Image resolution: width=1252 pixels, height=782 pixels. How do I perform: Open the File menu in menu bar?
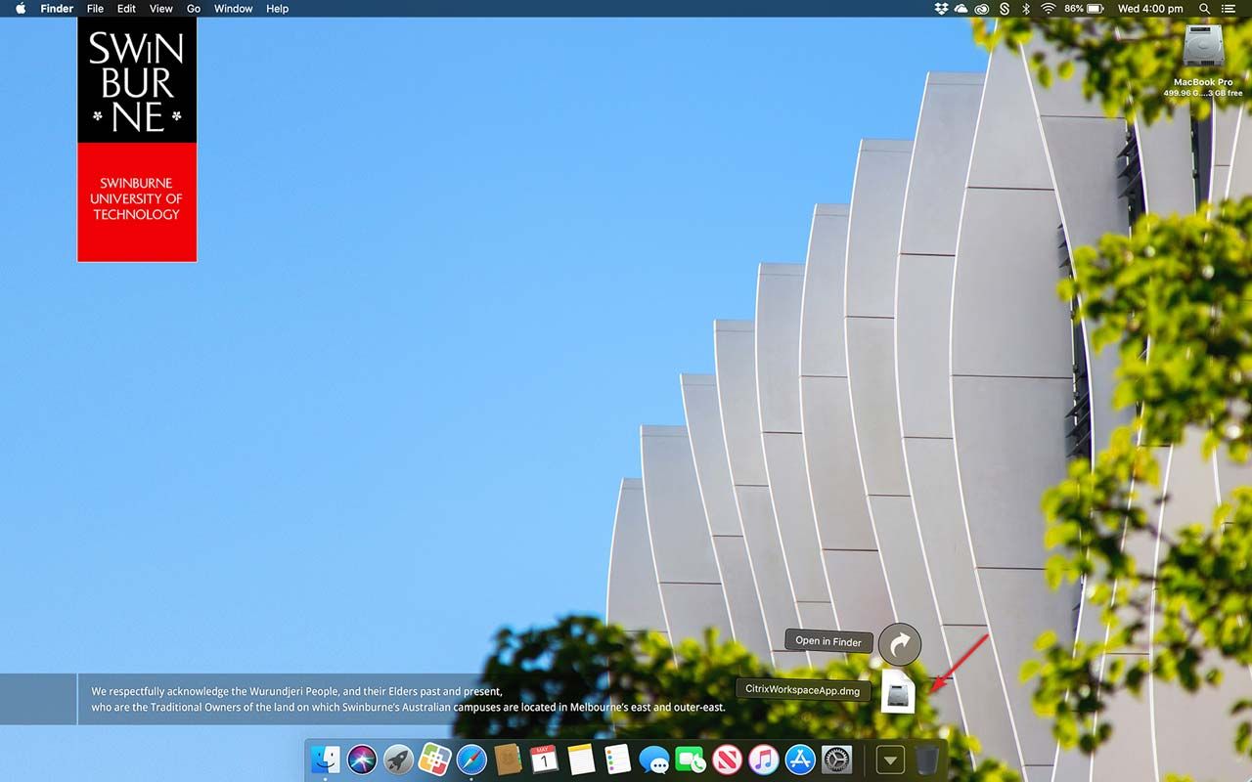click(95, 9)
